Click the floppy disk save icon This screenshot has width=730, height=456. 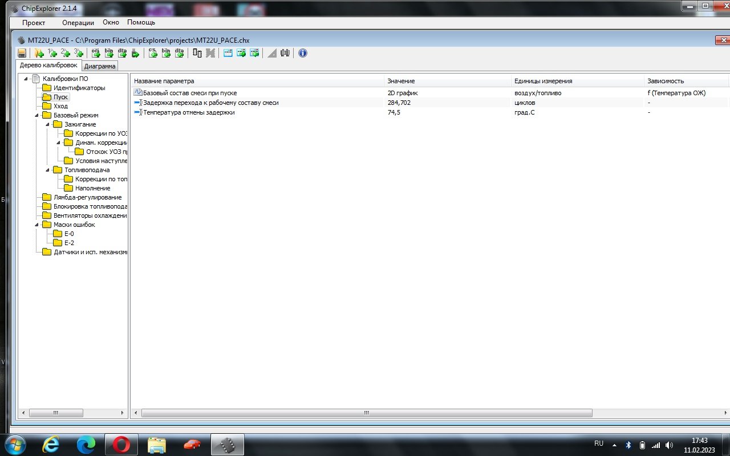coord(22,53)
